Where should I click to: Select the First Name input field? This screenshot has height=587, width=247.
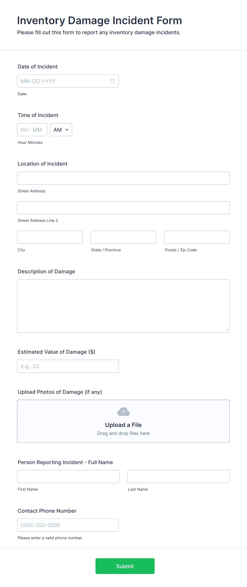click(68, 476)
